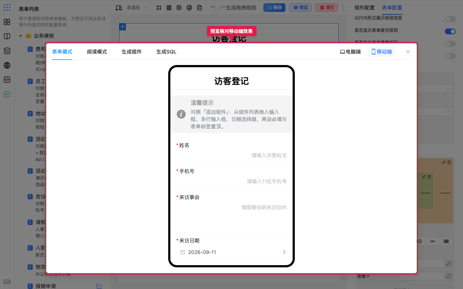Viewport: 463px width, 289px height.
Task: Click the redo arrow in toolbar
Action: (x=222, y=8)
